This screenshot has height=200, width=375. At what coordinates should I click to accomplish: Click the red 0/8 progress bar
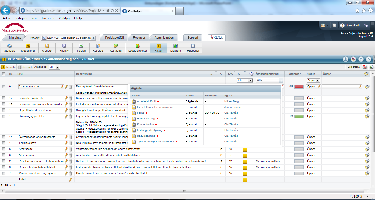click(x=299, y=87)
